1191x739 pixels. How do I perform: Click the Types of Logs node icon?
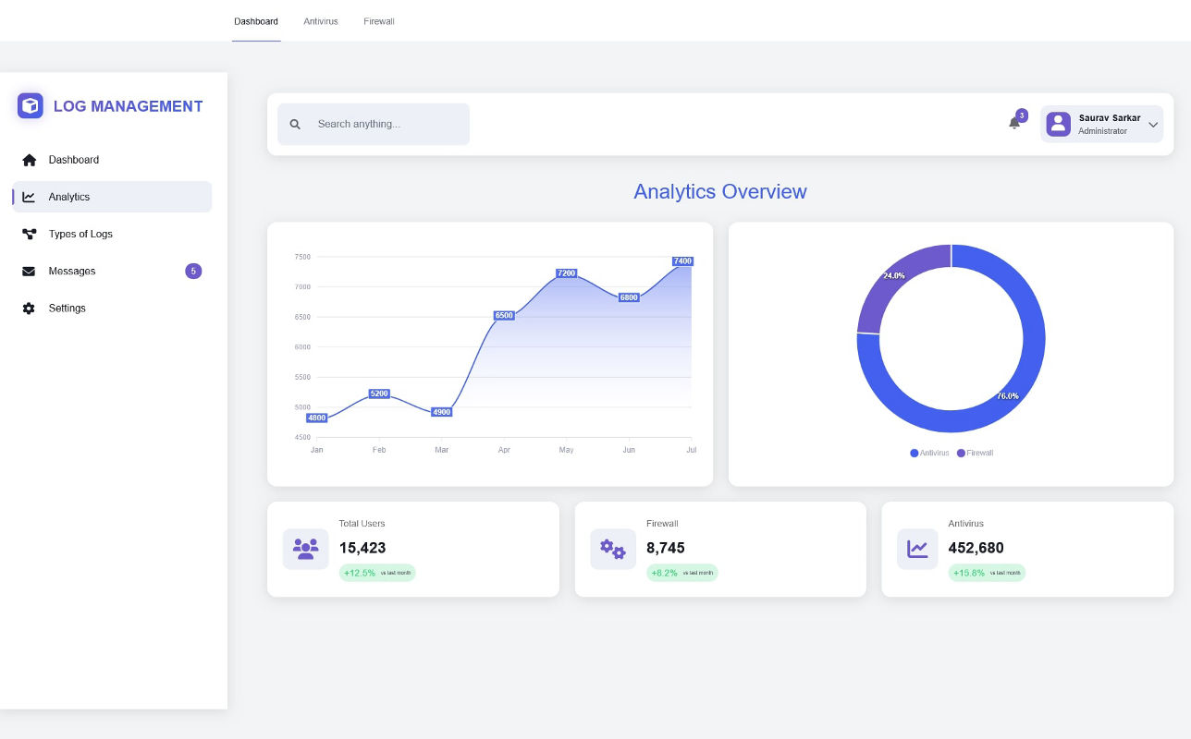(29, 234)
